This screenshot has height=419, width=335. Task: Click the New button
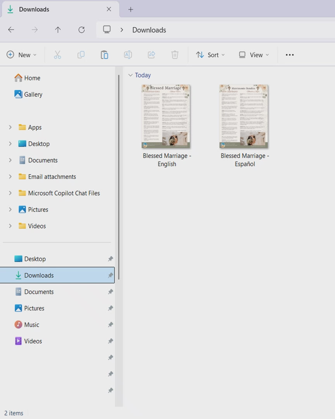21,55
